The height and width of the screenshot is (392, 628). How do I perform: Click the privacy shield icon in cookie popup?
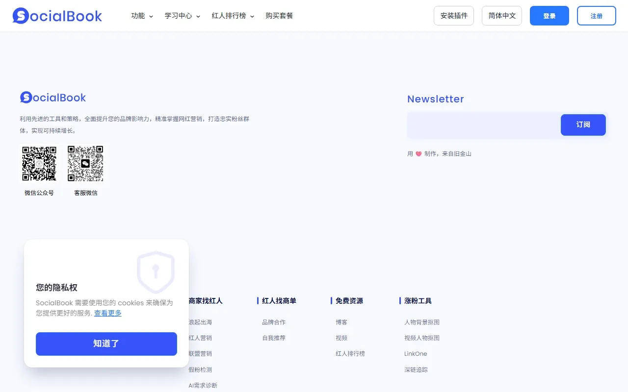pyautogui.click(x=156, y=272)
